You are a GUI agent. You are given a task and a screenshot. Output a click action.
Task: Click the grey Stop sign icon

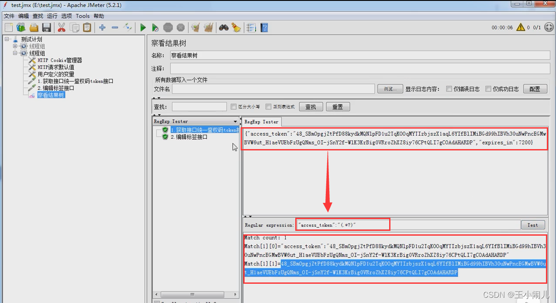pos(168,28)
